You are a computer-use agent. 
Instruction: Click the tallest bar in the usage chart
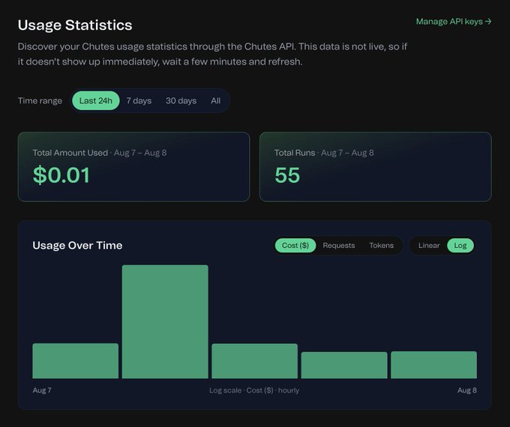coord(165,321)
